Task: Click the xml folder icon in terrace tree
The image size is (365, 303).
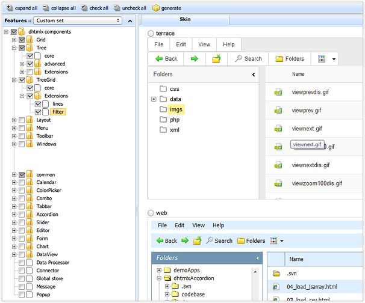Action: point(163,130)
